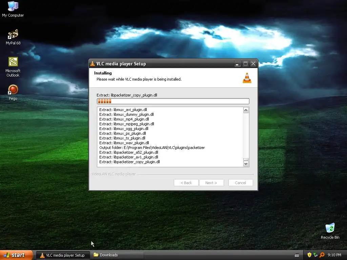
Task: Click VLC cone icon in setup title bar
Action: [x=93, y=64]
